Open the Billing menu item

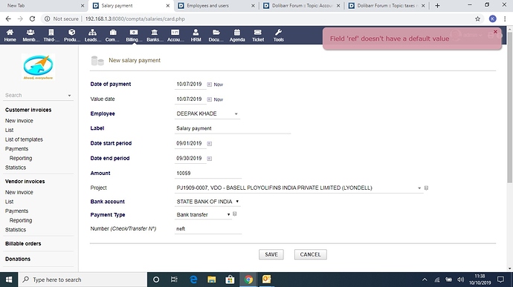pos(134,36)
